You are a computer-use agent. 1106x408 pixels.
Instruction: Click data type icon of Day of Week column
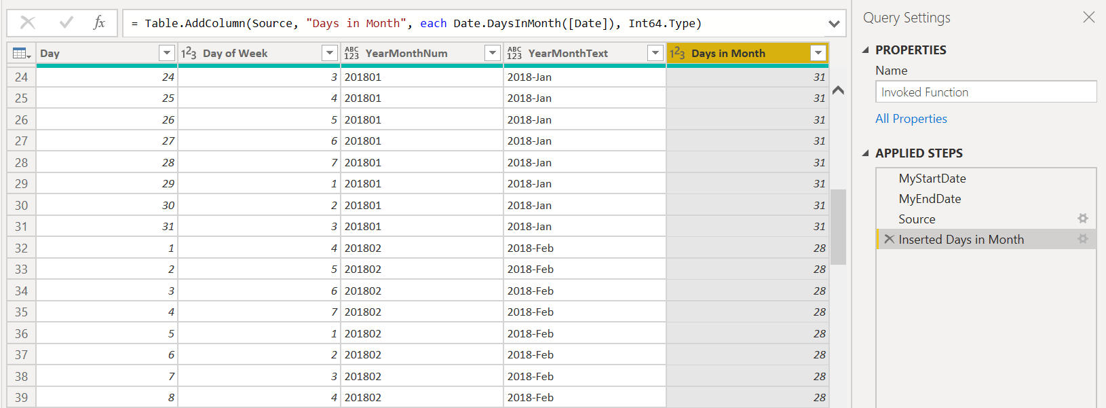pos(189,54)
